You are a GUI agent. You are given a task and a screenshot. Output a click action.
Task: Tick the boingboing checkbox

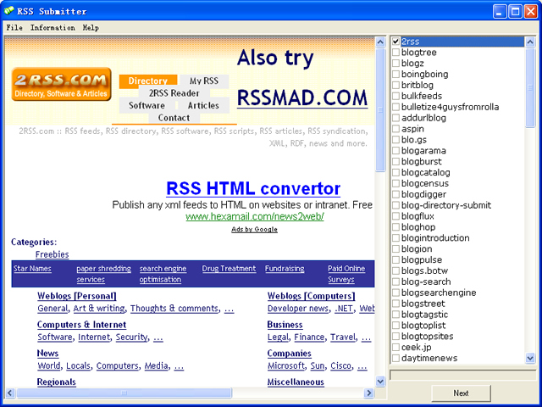click(395, 74)
